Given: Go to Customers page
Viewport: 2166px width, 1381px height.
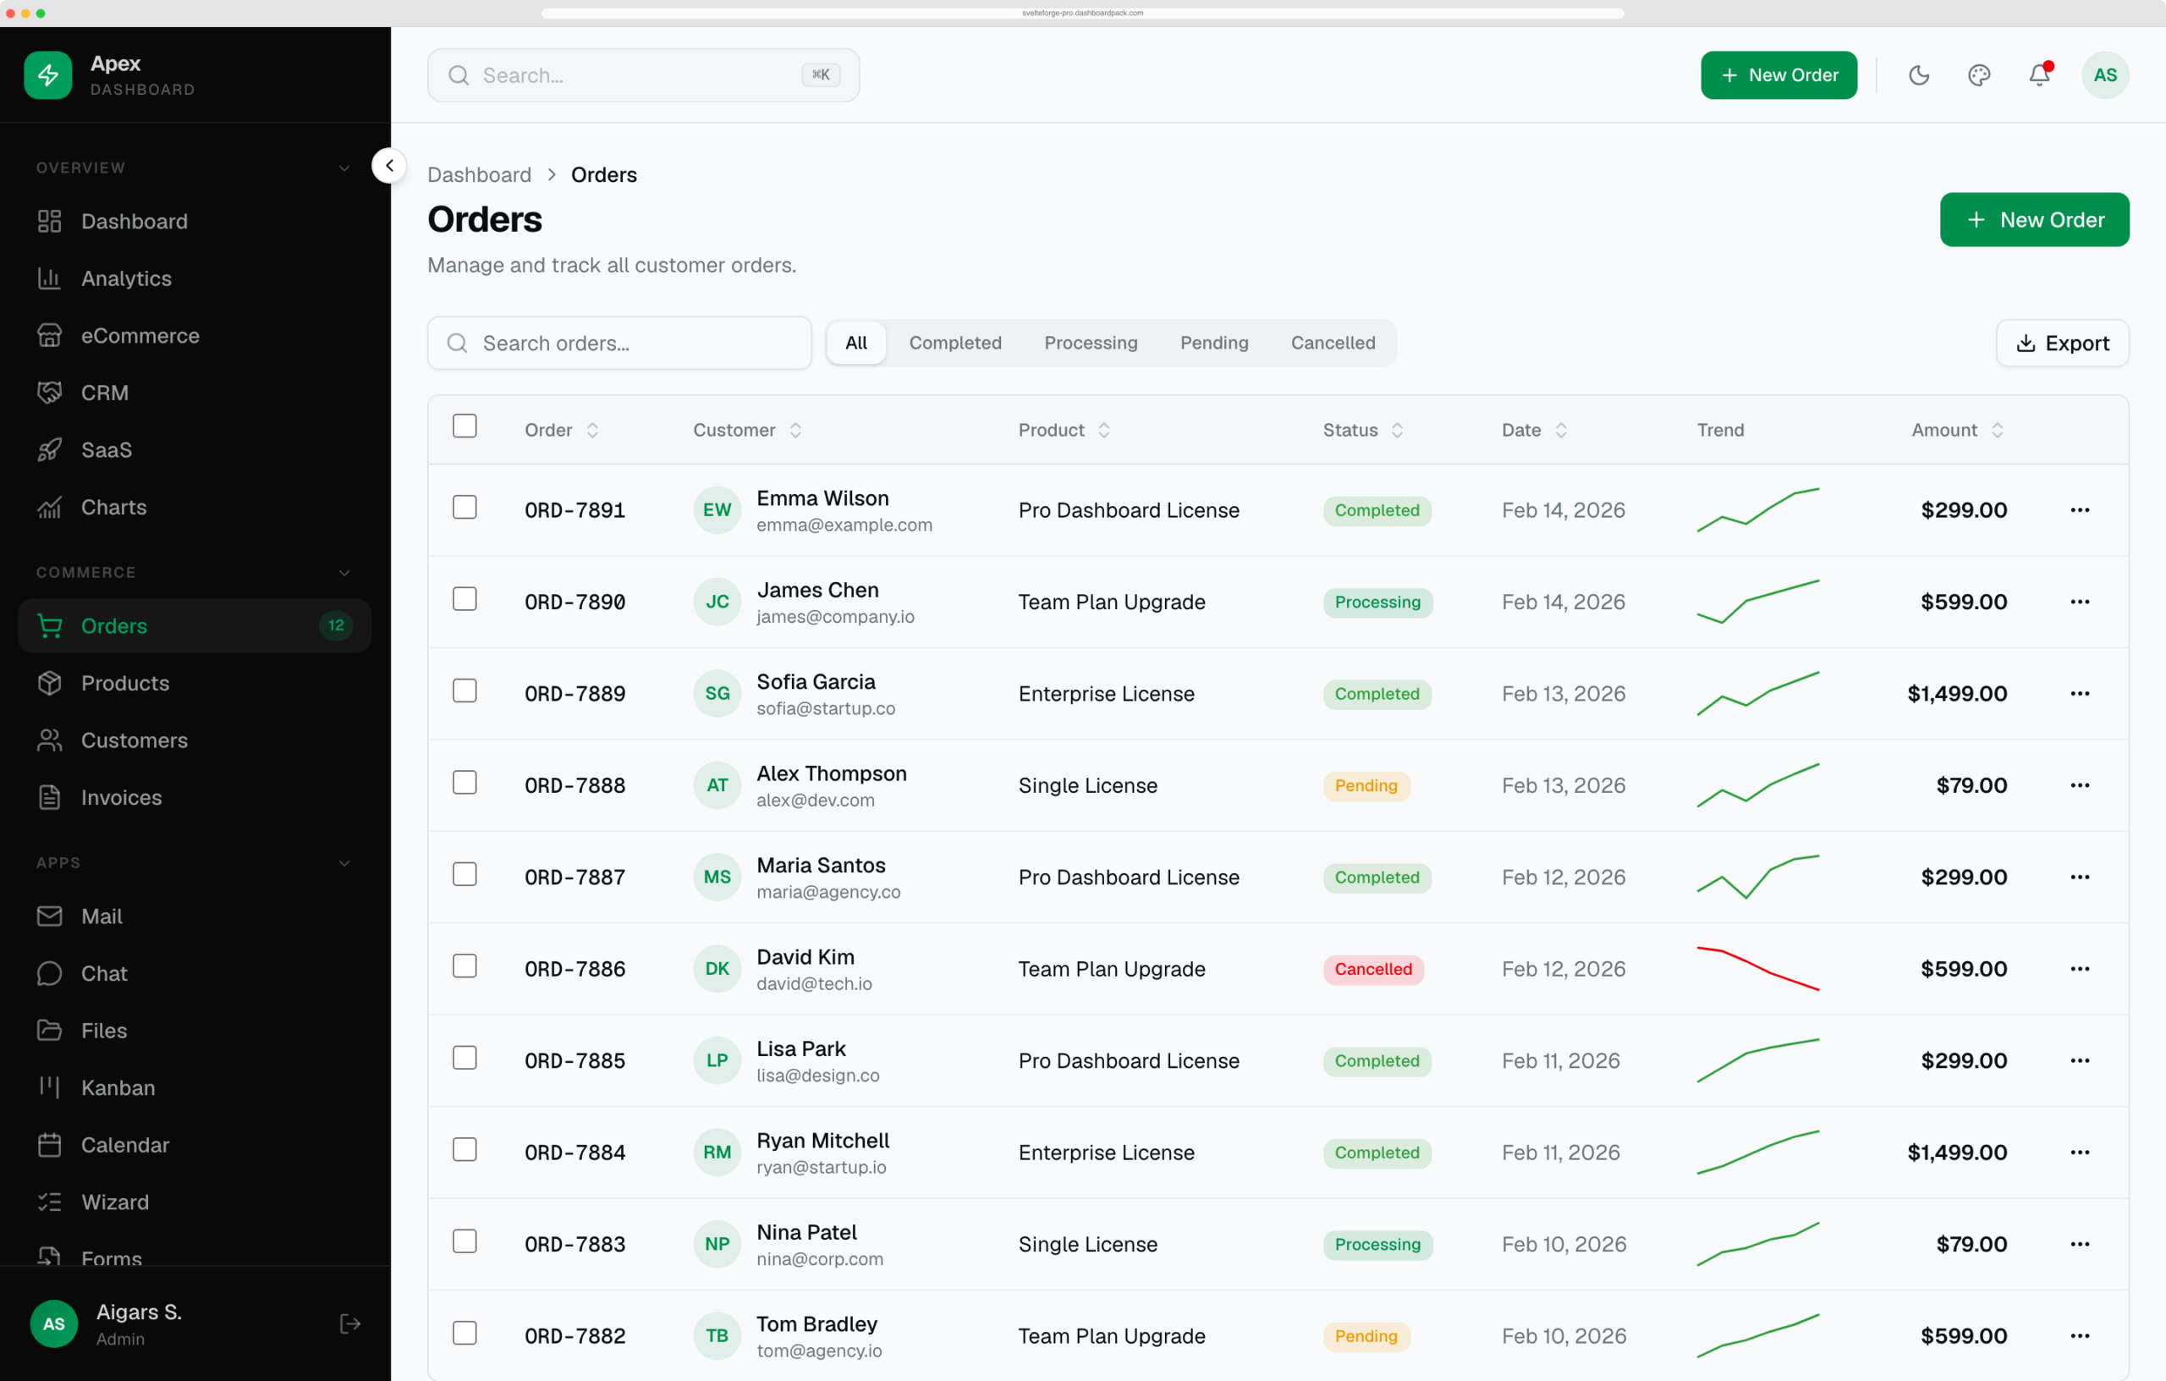Looking at the screenshot, I should (195, 740).
